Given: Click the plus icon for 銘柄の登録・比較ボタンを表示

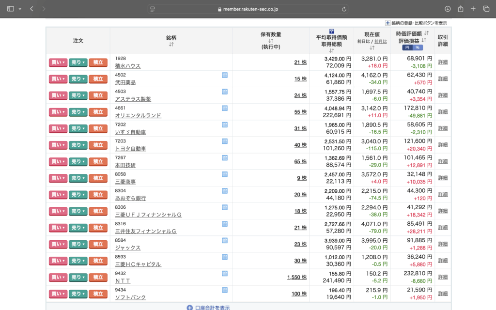Looking at the screenshot, I should (387, 23).
